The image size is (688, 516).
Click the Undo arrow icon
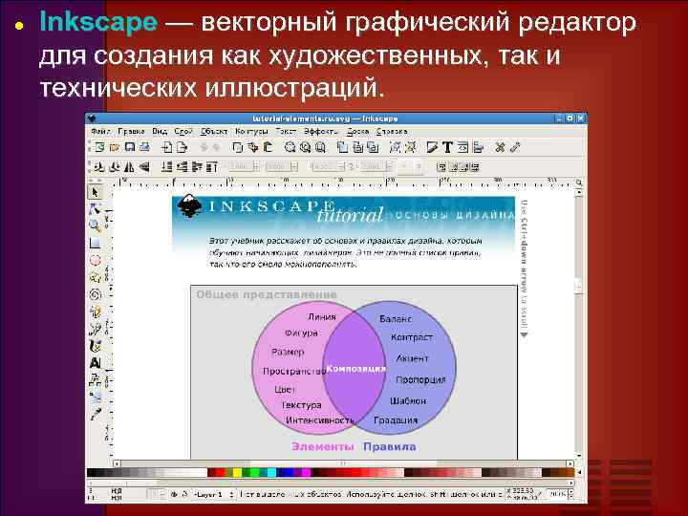(204, 147)
